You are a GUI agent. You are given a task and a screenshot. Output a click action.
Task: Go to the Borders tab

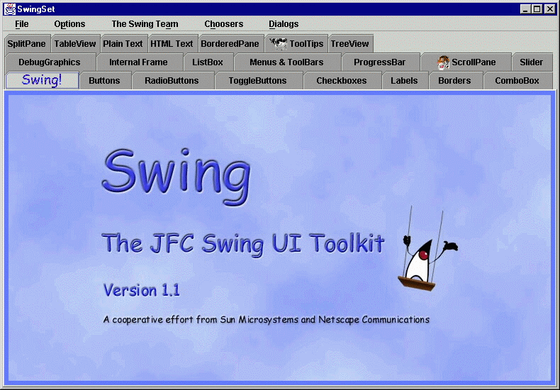tap(454, 81)
